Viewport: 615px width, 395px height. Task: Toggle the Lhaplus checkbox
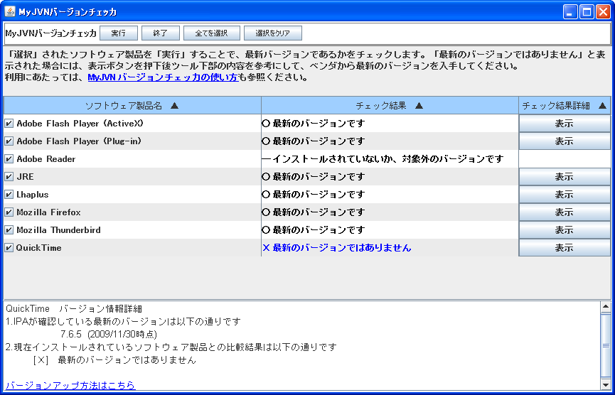point(9,195)
